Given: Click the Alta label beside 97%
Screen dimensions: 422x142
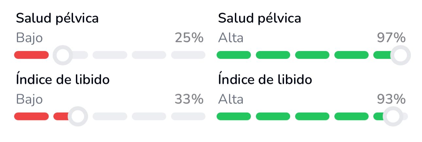Looking at the screenshot, I should (231, 38).
